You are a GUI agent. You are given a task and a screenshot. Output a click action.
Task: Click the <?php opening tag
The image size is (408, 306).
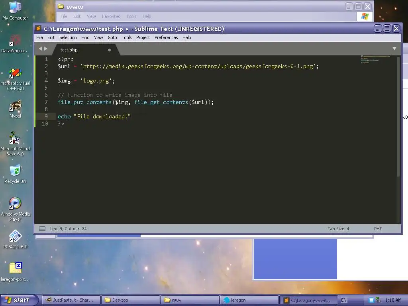coord(66,59)
